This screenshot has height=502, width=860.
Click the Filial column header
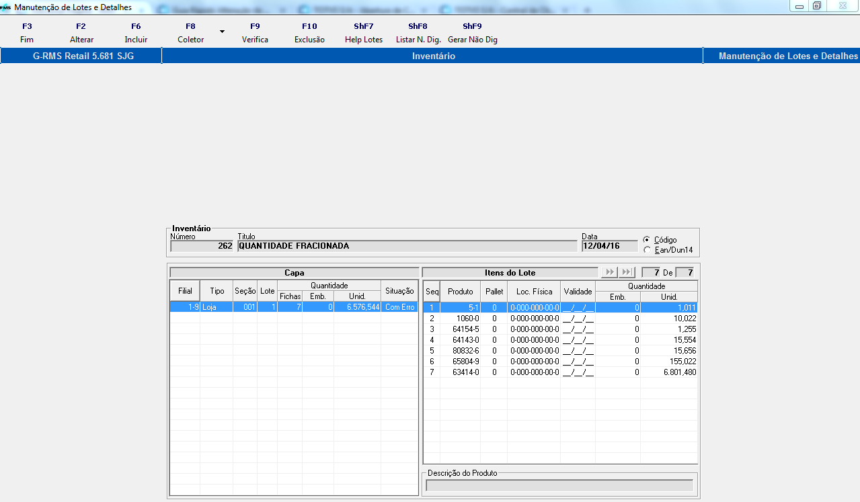[x=185, y=291]
